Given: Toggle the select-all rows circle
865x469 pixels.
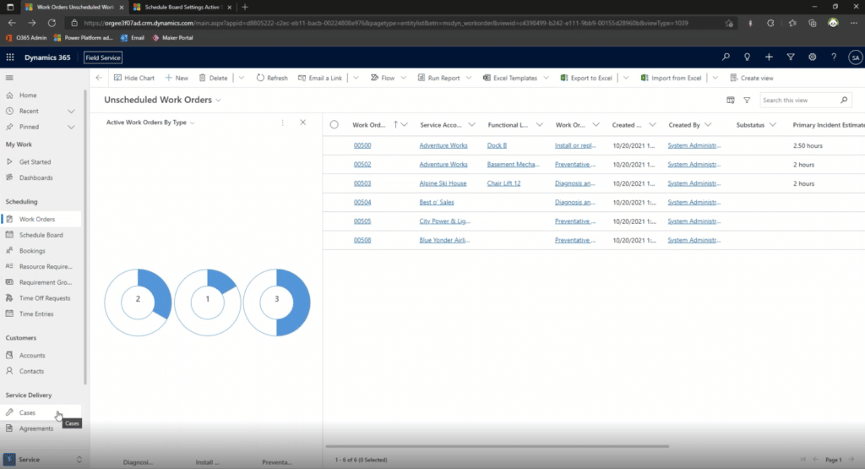Looking at the screenshot, I should click(x=334, y=125).
